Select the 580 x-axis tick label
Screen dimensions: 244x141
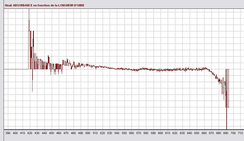click(146, 133)
